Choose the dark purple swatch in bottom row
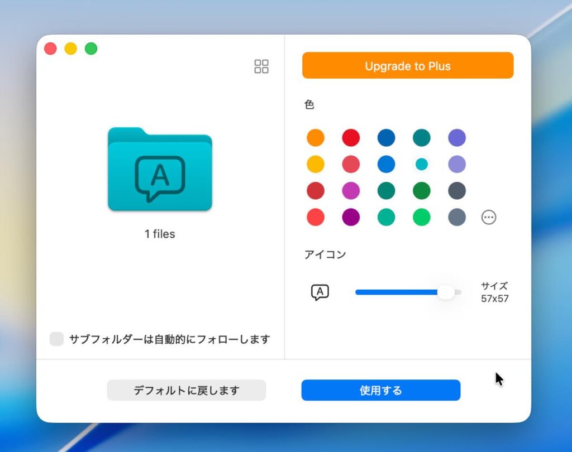The image size is (572, 452). click(x=351, y=217)
